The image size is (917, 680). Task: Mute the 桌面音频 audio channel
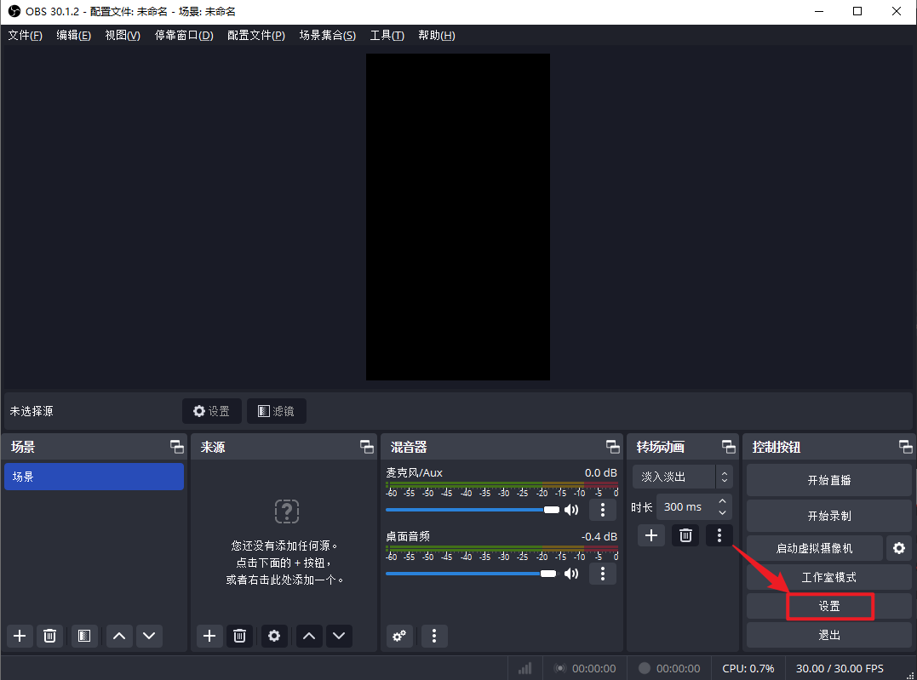coord(571,574)
